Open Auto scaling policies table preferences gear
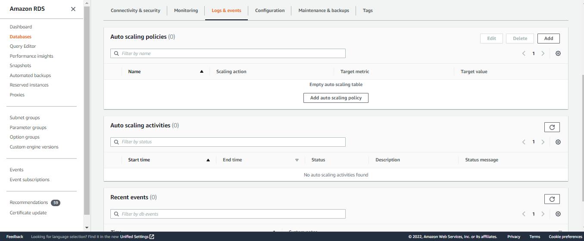 click(x=558, y=53)
